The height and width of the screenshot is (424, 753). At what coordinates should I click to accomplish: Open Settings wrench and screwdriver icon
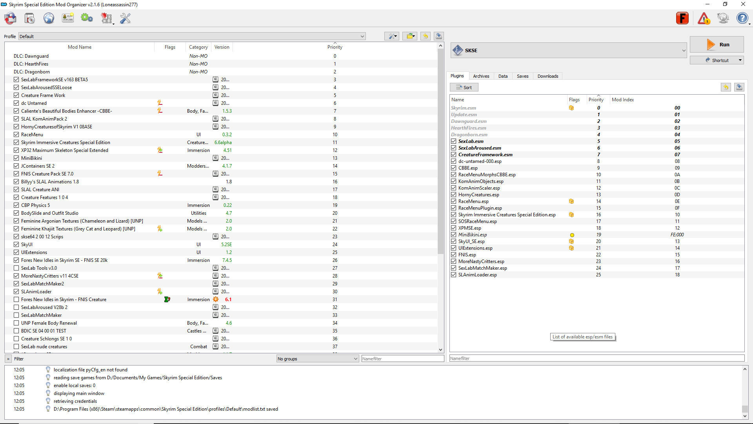tap(125, 18)
